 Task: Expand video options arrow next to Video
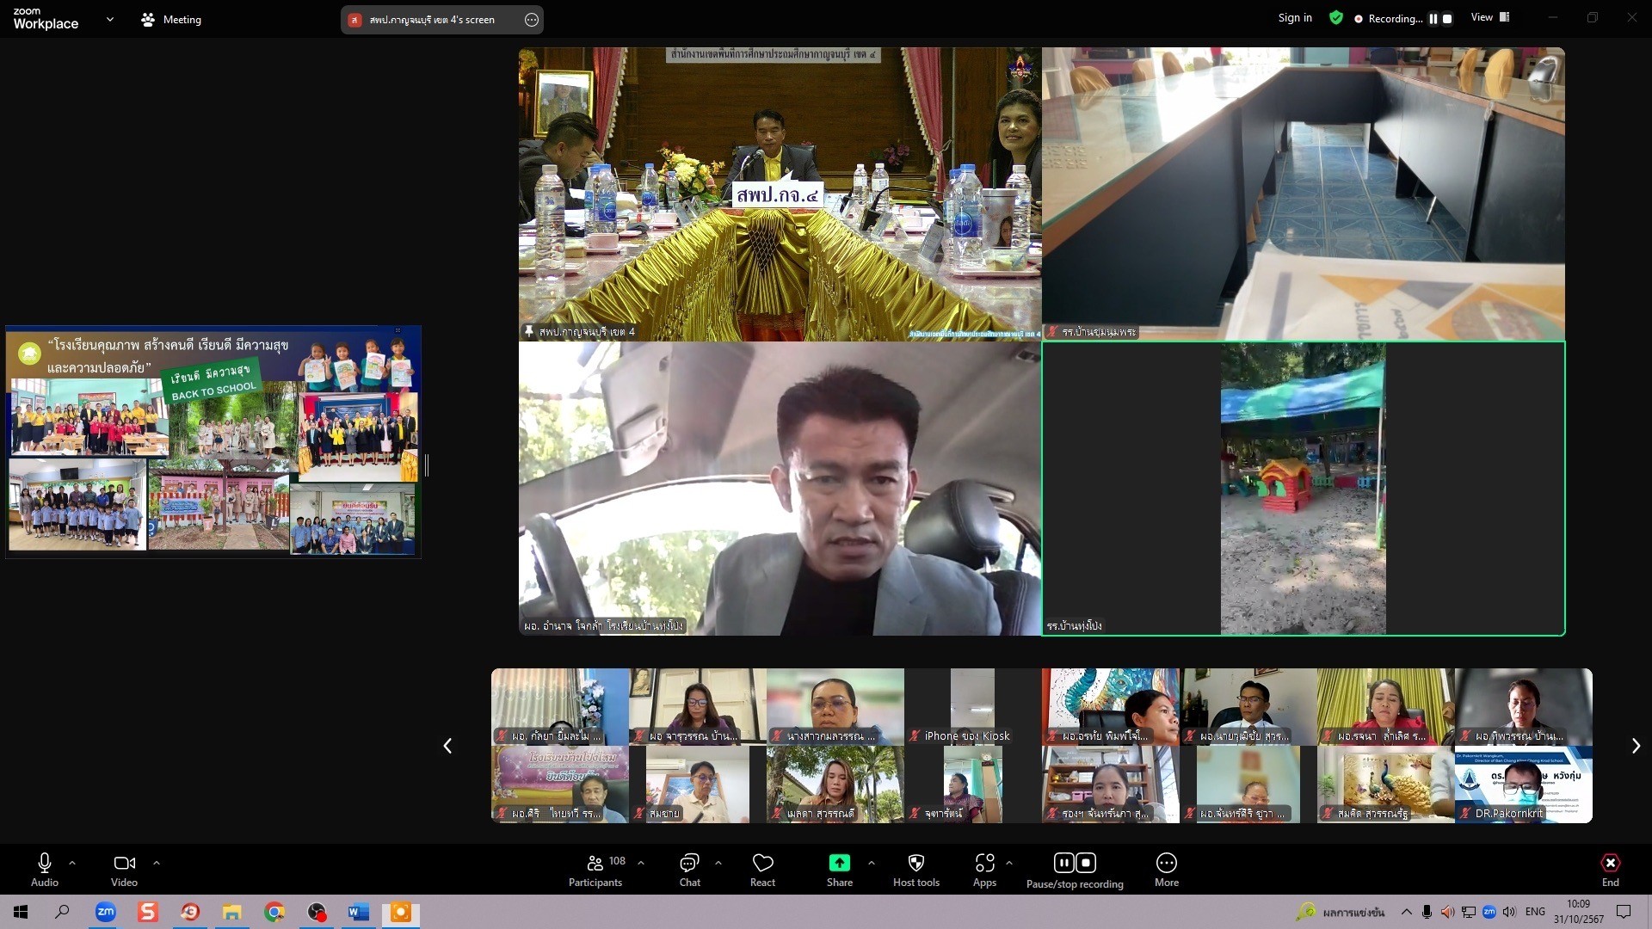(156, 862)
